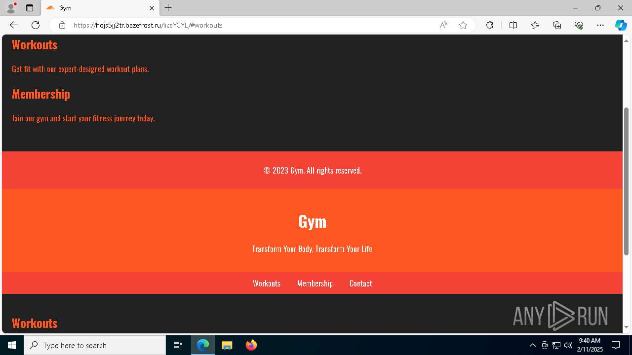Click the Workouts navigation link
The image size is (632, 355).
click(267, 284)
